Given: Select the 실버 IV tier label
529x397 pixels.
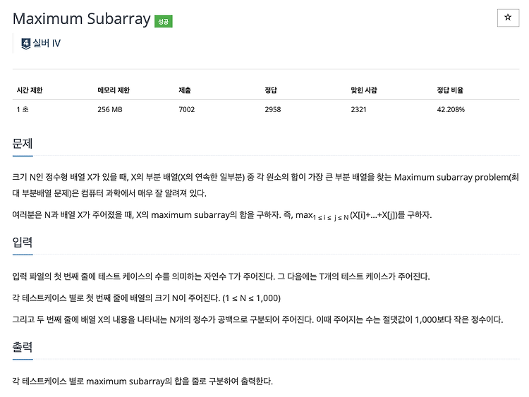Looking at the screenshot, I should (x=47, y=43).
